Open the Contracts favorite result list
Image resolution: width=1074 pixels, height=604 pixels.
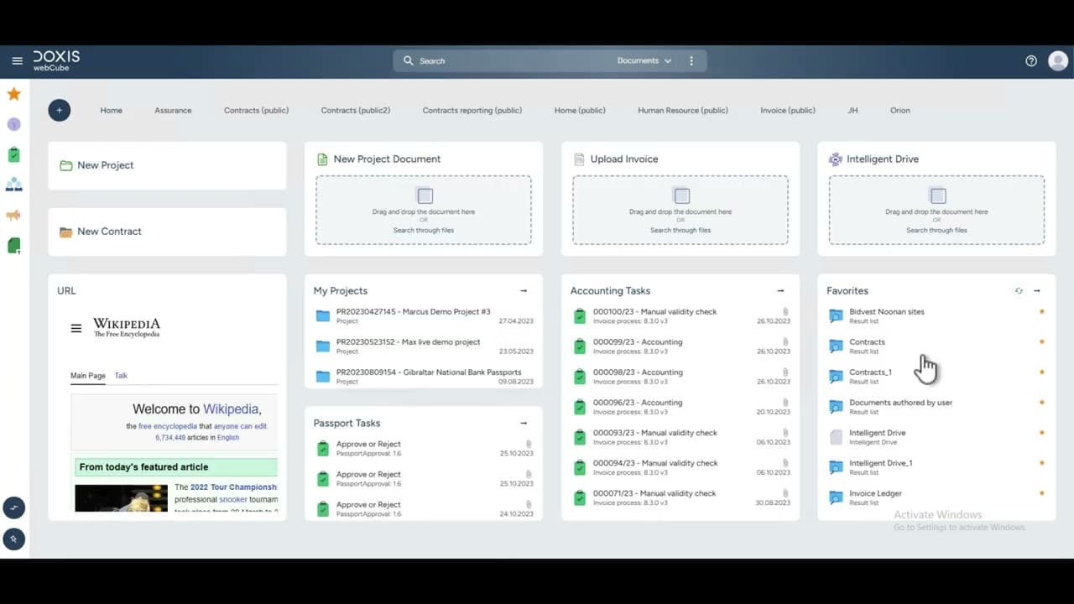pos(936,346)
